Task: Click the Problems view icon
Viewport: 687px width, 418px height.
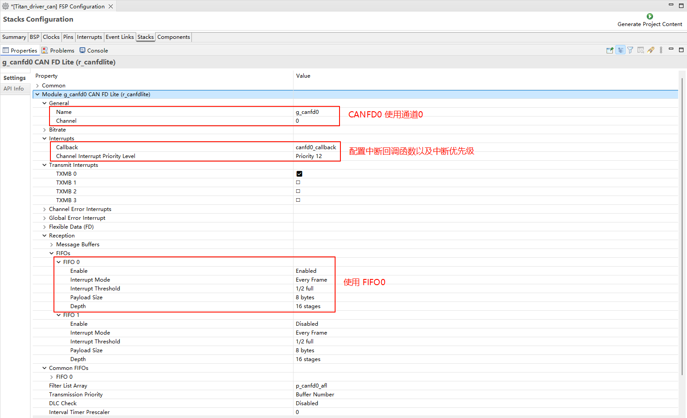Action: (45, 50)
